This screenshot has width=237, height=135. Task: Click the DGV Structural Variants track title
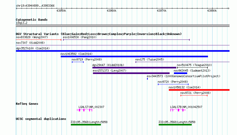99,34
